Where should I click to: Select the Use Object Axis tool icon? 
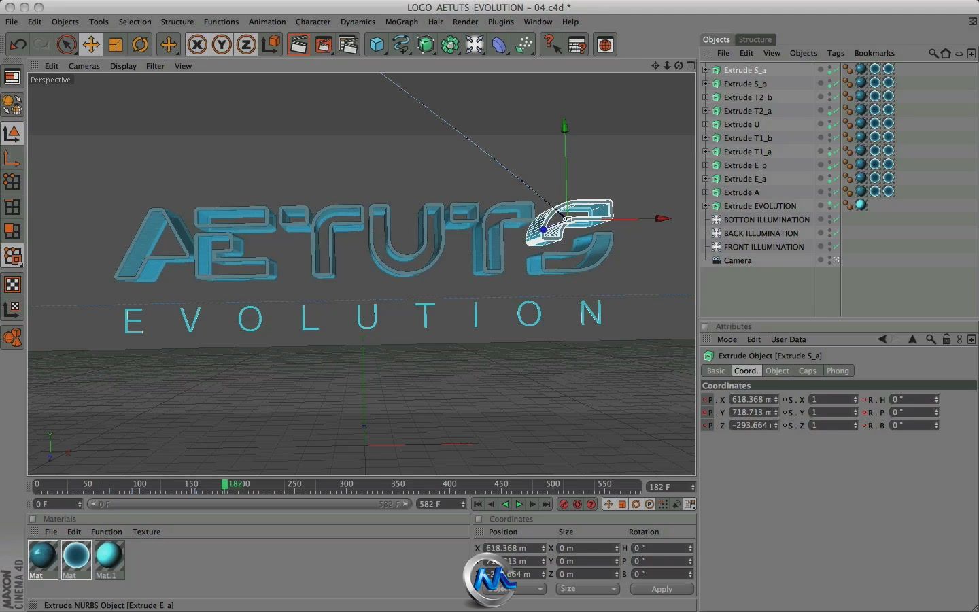12,158
